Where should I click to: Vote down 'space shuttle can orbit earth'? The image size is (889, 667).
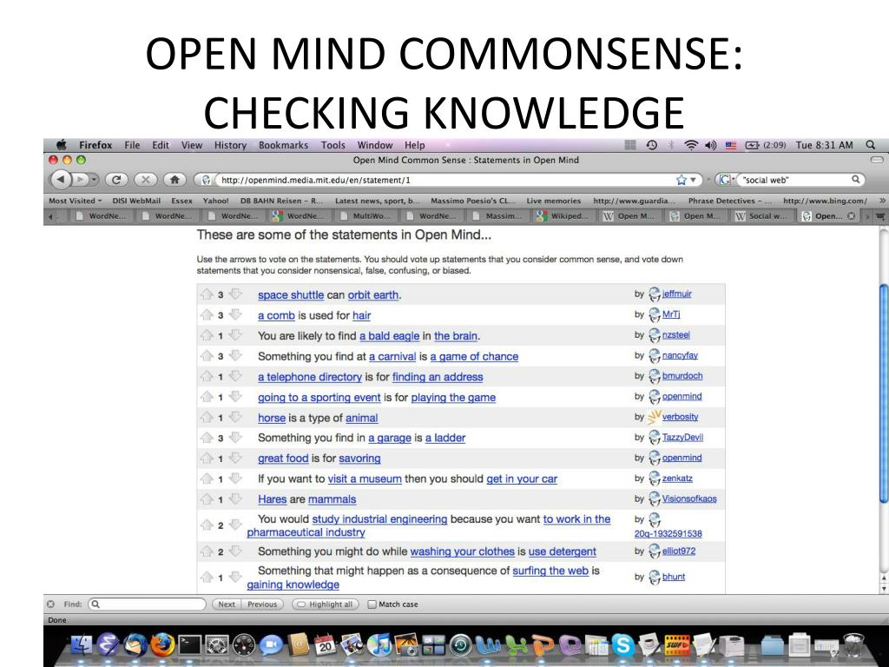tap(235, 294)
